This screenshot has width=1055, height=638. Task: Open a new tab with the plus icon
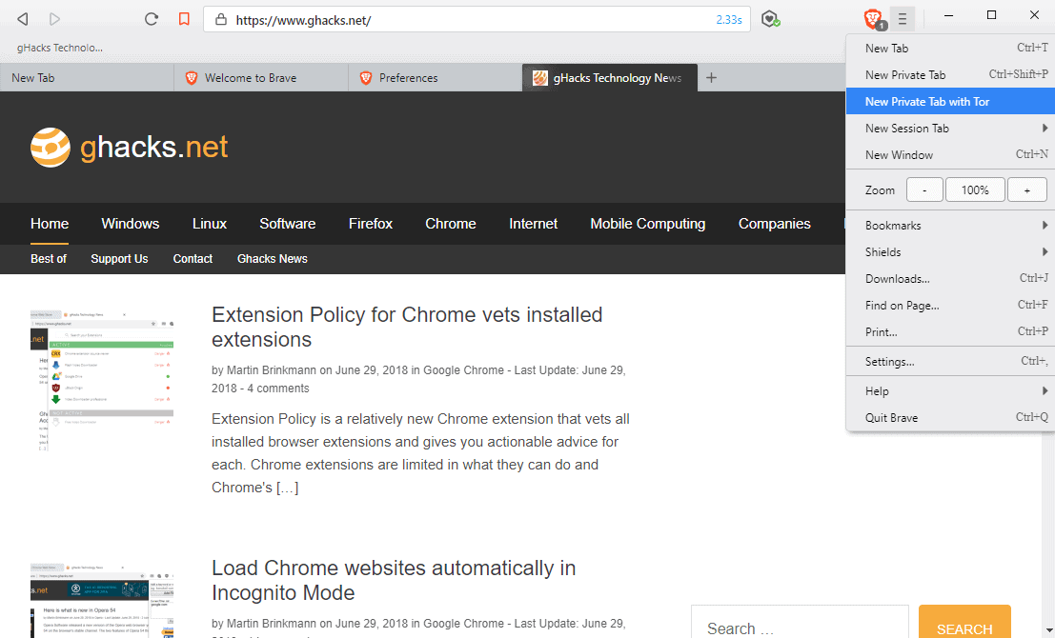click(x=711, y=77)
